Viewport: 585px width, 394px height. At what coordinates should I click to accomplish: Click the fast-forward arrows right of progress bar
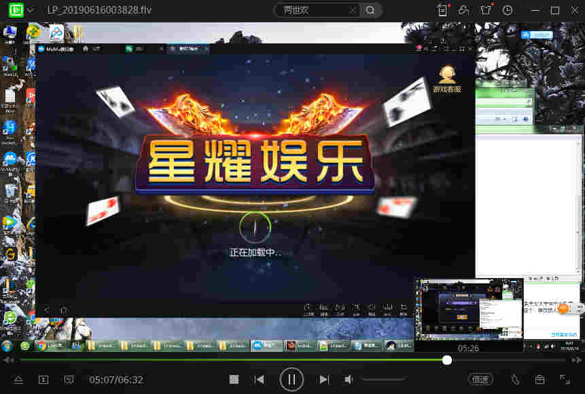576,360
